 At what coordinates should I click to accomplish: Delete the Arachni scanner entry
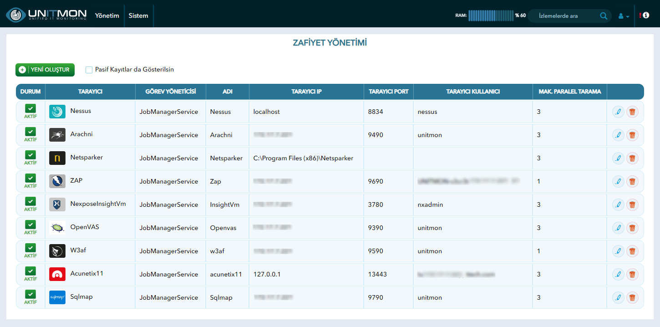tap(632, 135)
